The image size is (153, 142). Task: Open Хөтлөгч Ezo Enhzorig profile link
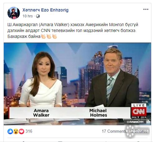(x=45, y=10)
